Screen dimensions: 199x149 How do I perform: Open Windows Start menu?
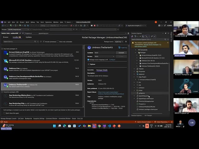tap(54, 126)
